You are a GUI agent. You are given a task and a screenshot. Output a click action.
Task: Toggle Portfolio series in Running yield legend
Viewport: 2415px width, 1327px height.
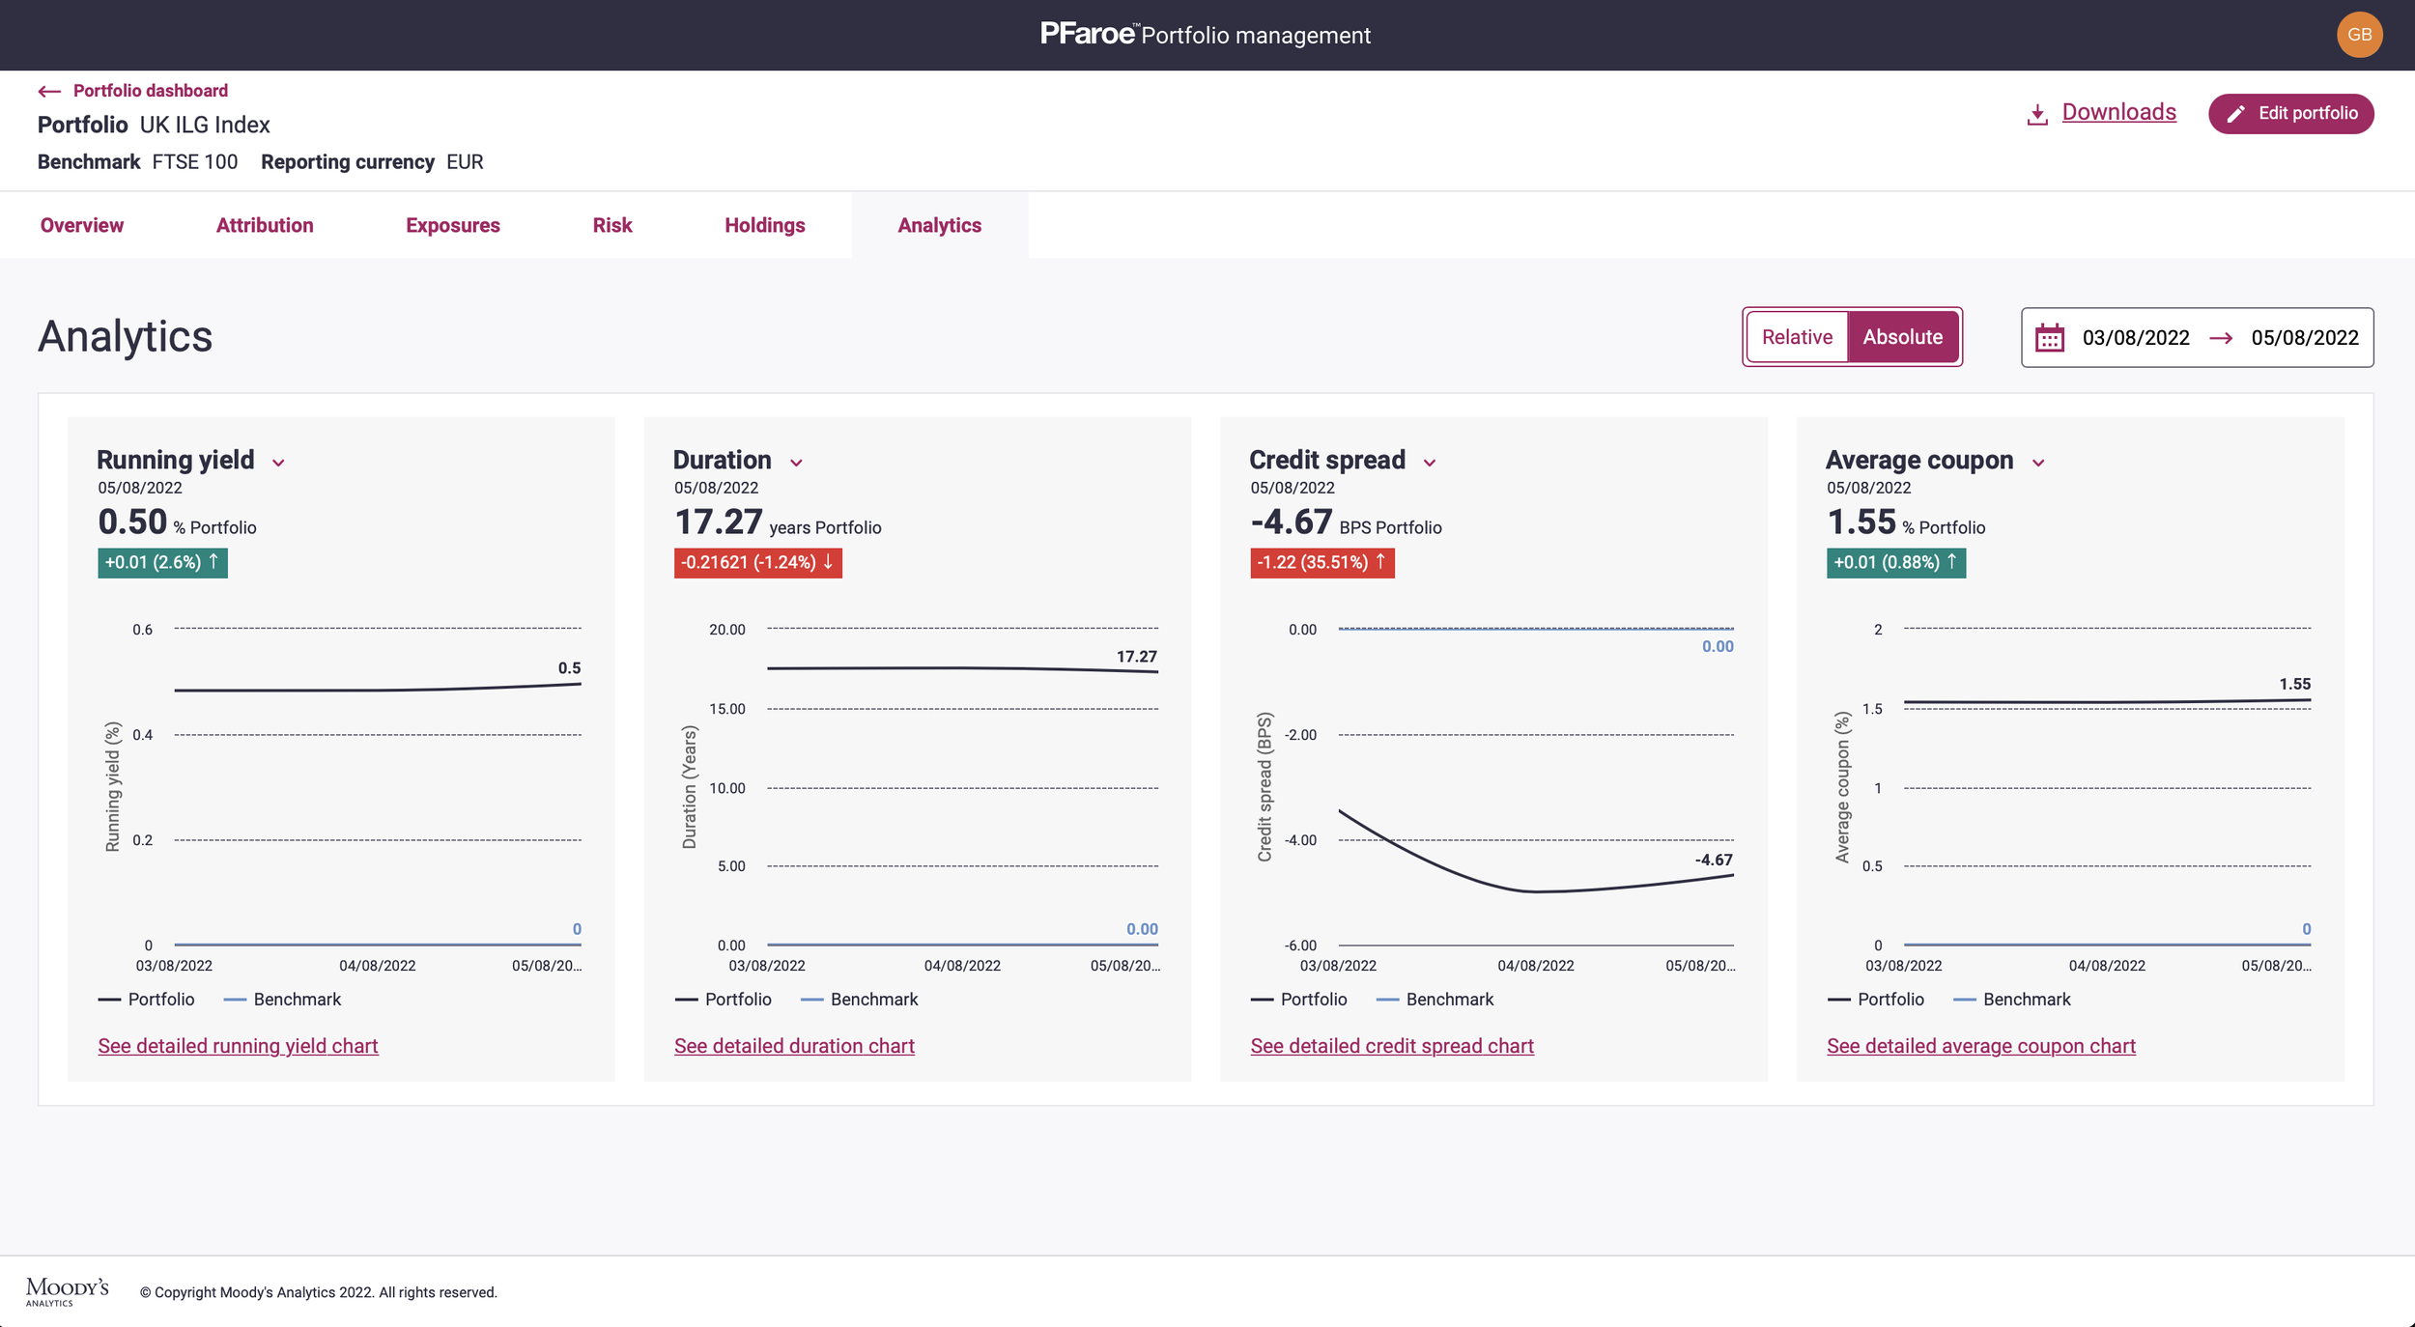pyautogui.click(x=146, y=1000)
